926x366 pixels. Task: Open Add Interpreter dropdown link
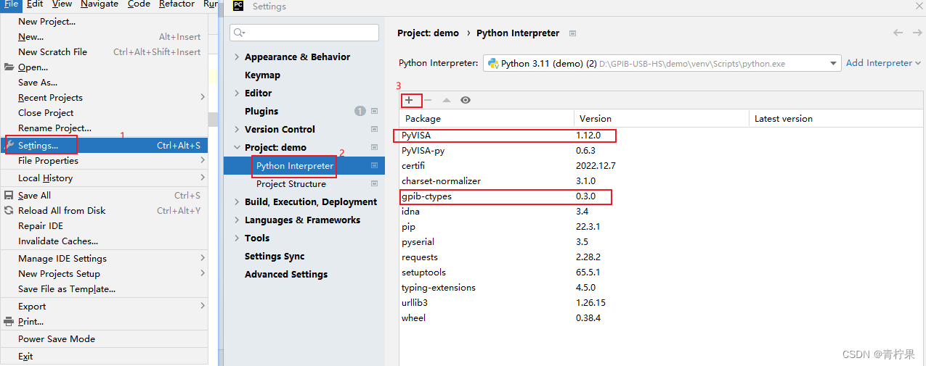click(883, 63)
